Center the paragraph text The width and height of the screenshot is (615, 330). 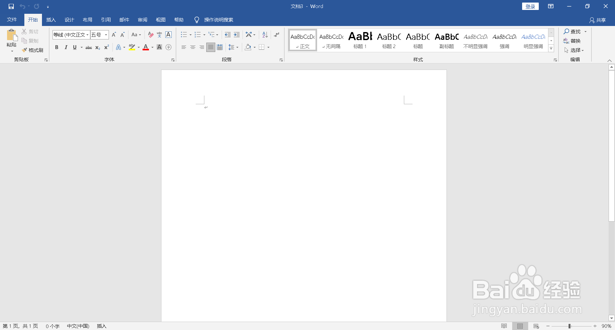(x=193, y=47)
